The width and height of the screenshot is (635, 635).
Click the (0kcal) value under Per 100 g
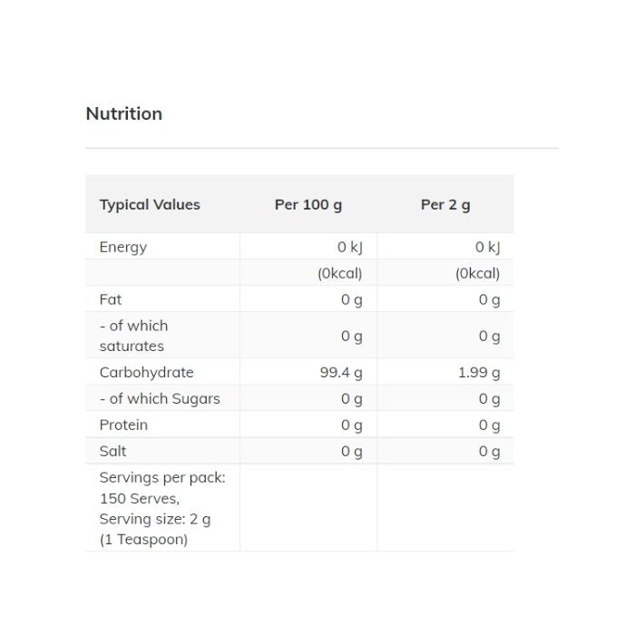click(x=340, y=273)
